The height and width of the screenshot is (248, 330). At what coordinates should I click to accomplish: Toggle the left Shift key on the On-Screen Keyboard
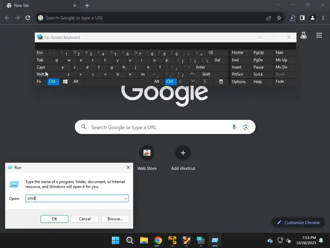click(x=50, y=74)
